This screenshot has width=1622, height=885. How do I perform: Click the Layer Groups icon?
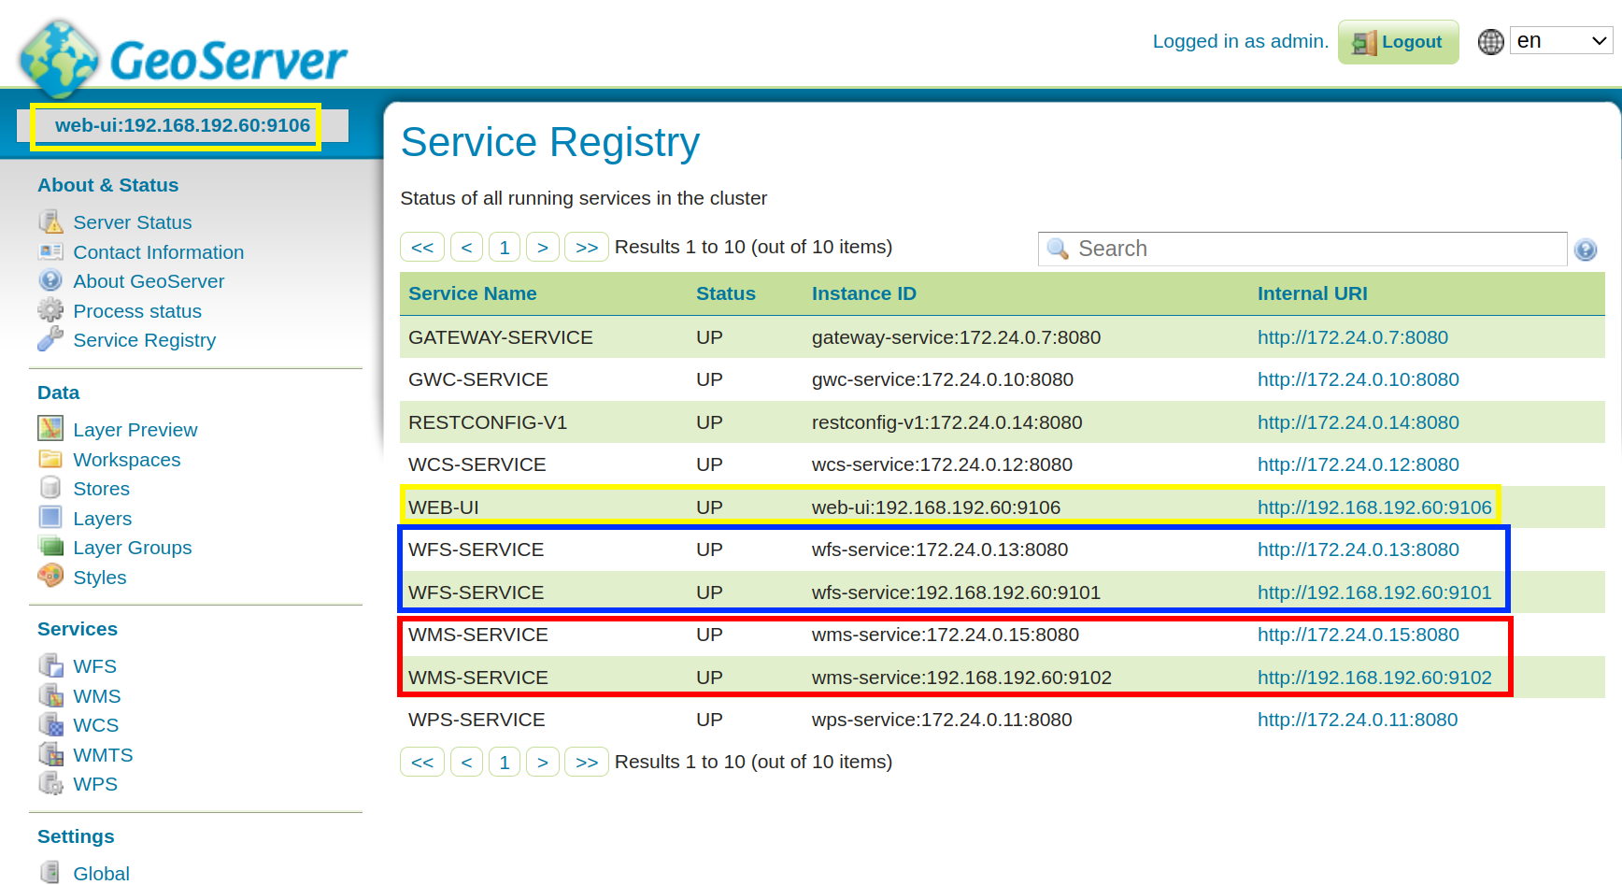click(x=50, y=547)
